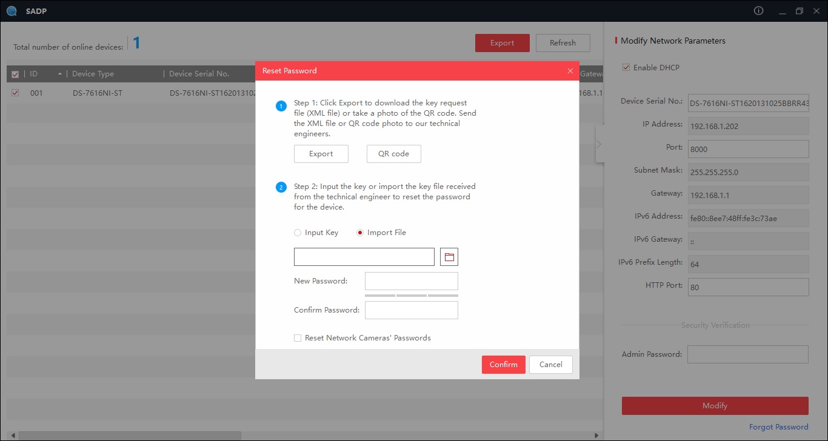The image size is (828, 441).
Task: Uncheck device 001 row checkbox
Action: click(x=16, y=93)
